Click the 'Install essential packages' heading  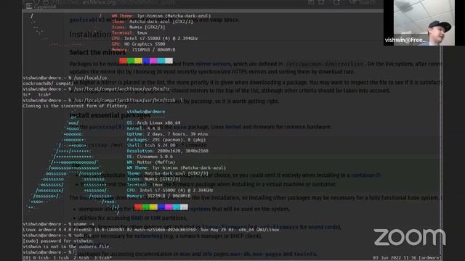click(x=110, y=115)
